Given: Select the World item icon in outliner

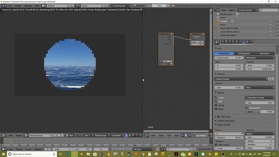Looking at the screenshot, I should pyautogui.click(x=218, y=17).
